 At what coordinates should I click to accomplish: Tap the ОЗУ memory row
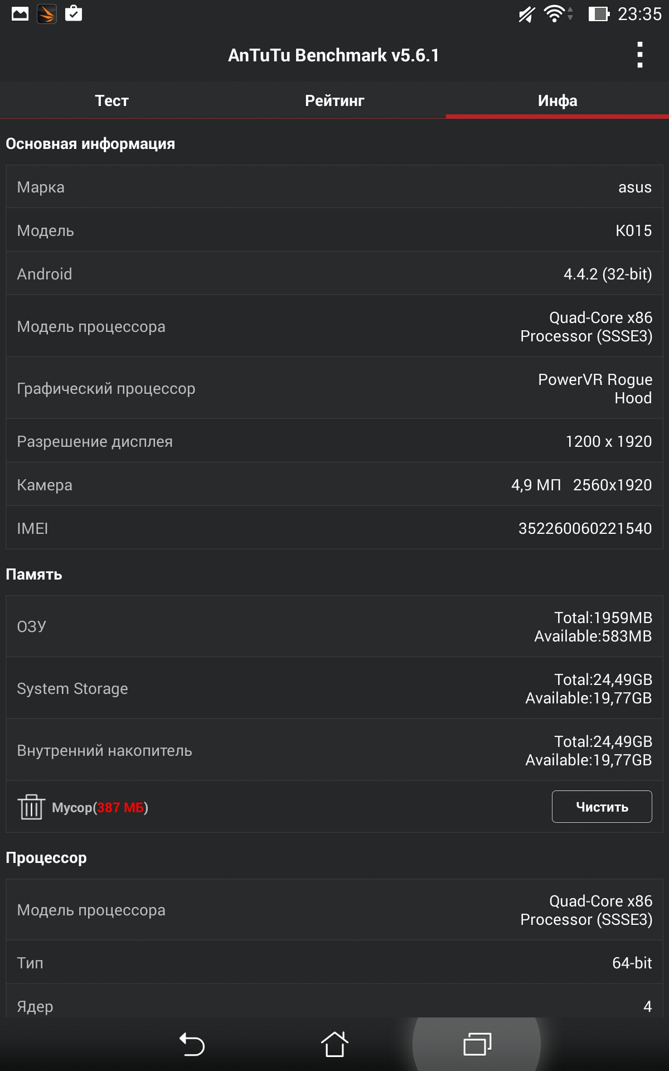click(x=334, y=626)
